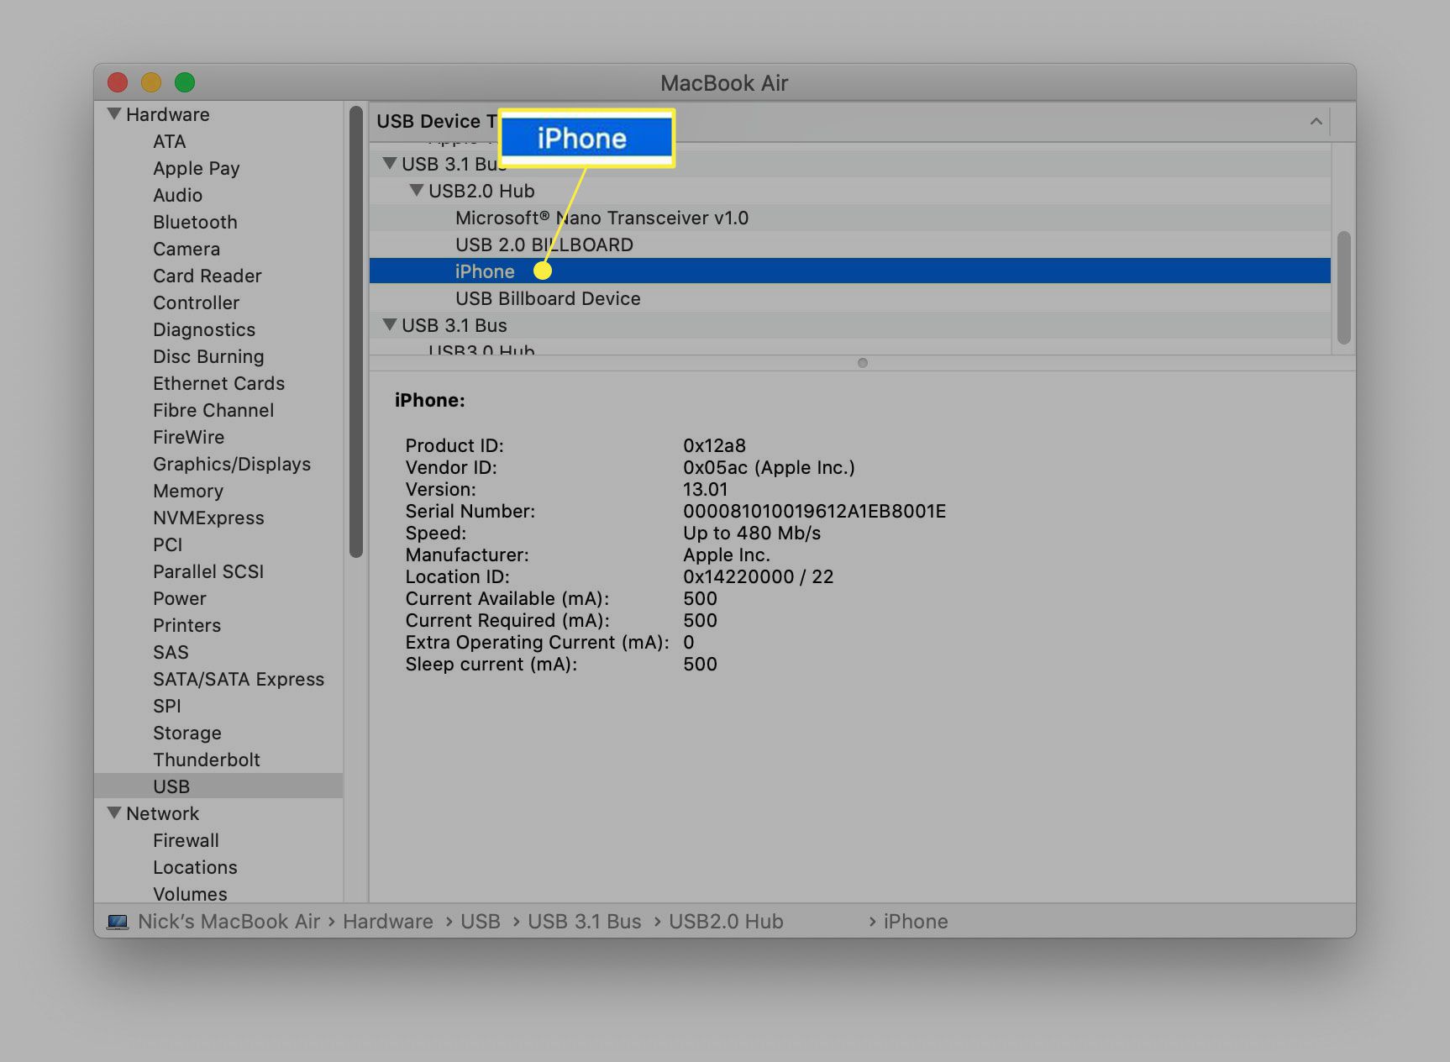Viewport: 1450px width, 1062px height.
Task: Open Locations under Network
Action: pyautogui.click(x=195, y=867)
